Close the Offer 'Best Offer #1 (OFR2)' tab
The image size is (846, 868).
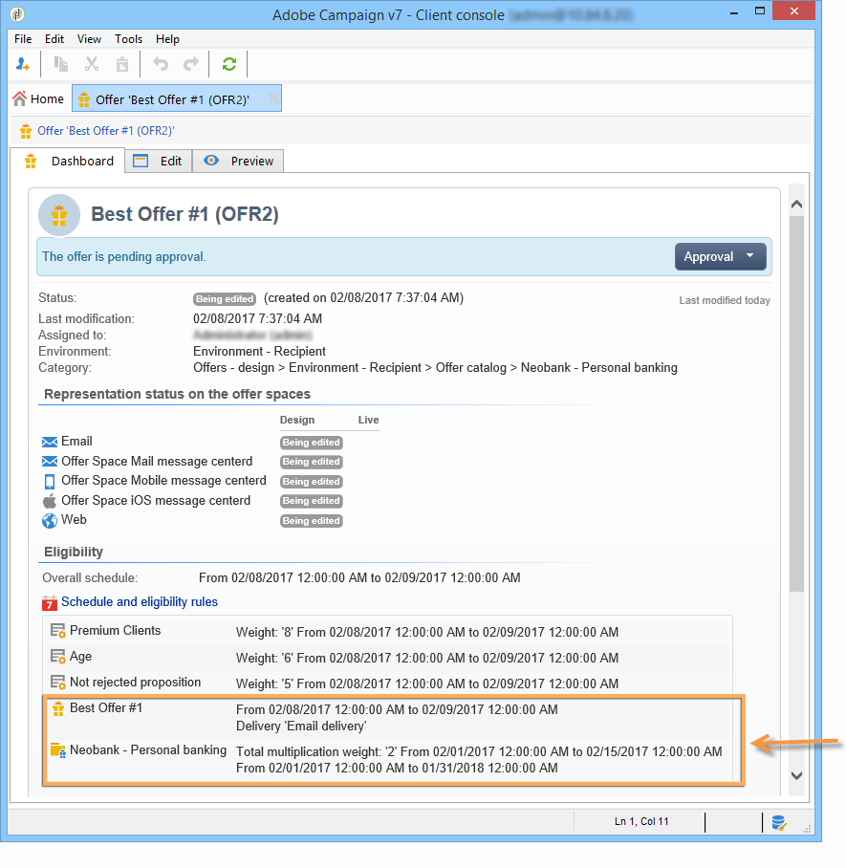tap(273, 98)
